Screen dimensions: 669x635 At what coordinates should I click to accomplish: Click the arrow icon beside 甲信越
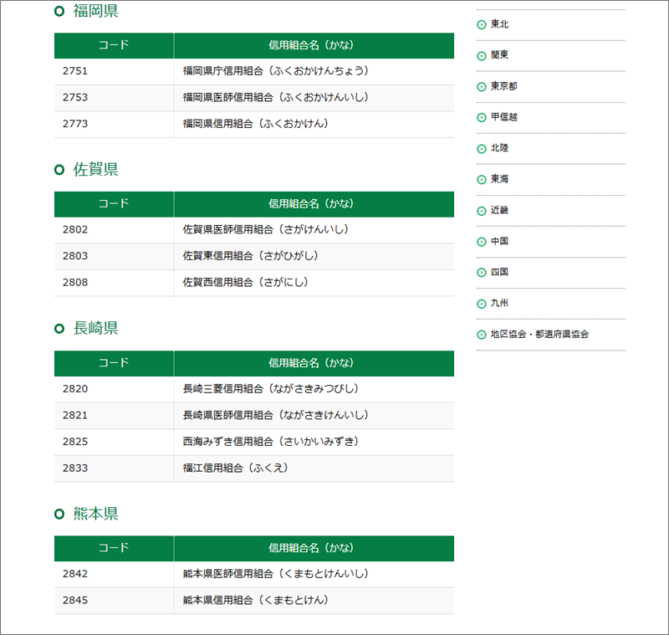(x=482, y=117)
